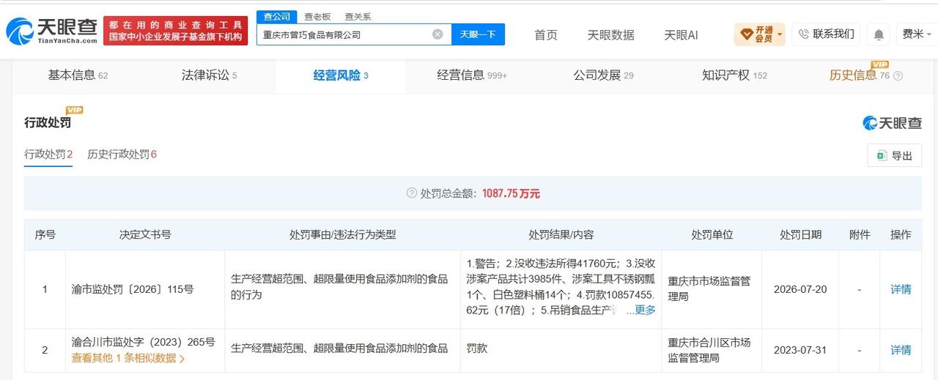Click the 决定文书号 column header
This screenshot has height=380, width=938.
(x=145, y=234)
